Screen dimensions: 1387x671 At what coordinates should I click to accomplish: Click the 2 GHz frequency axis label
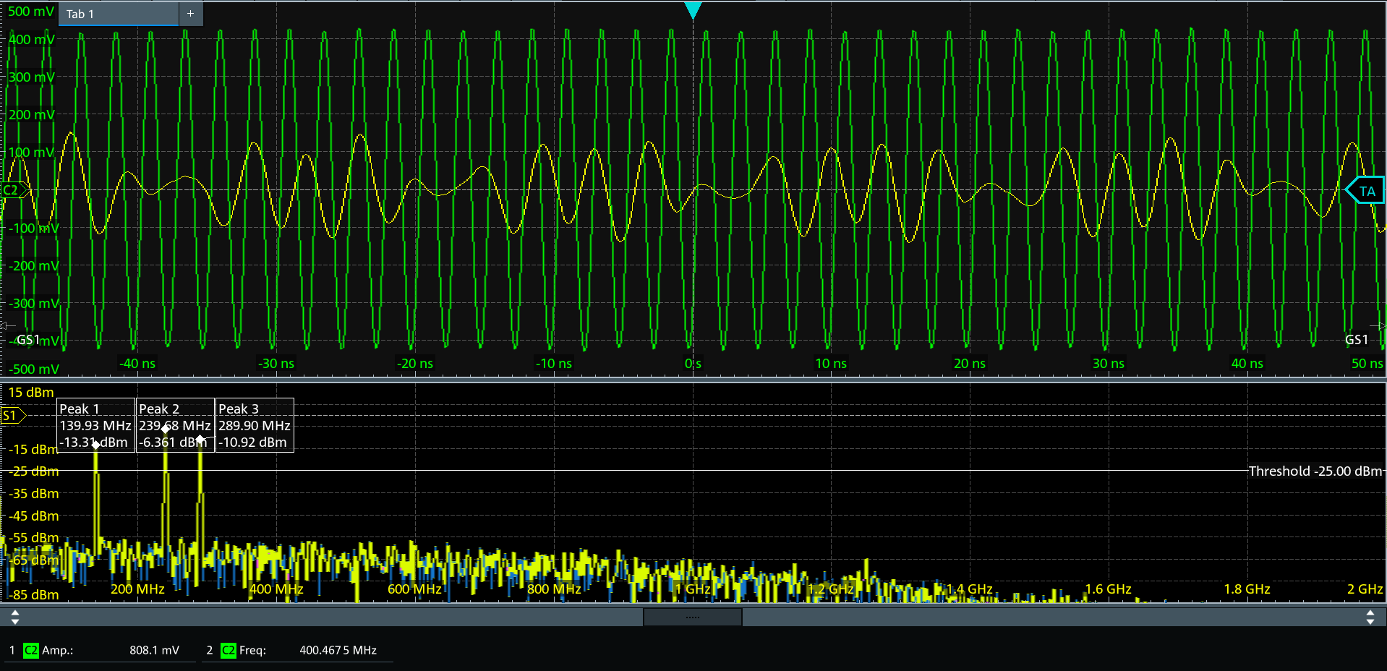pyautogui.click(x=1365, y=589)
